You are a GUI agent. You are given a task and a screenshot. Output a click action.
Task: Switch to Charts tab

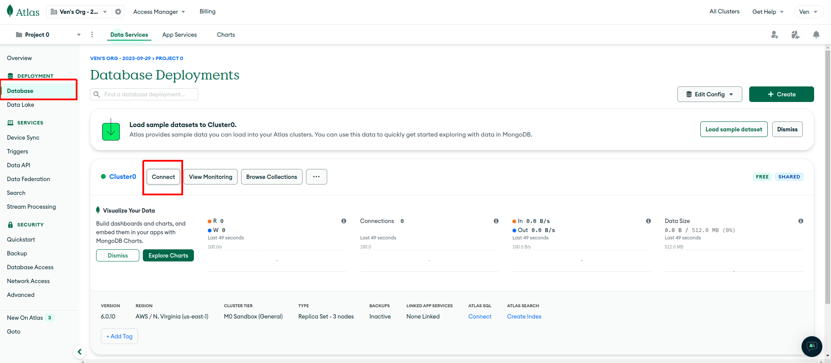tap(226, 35)
